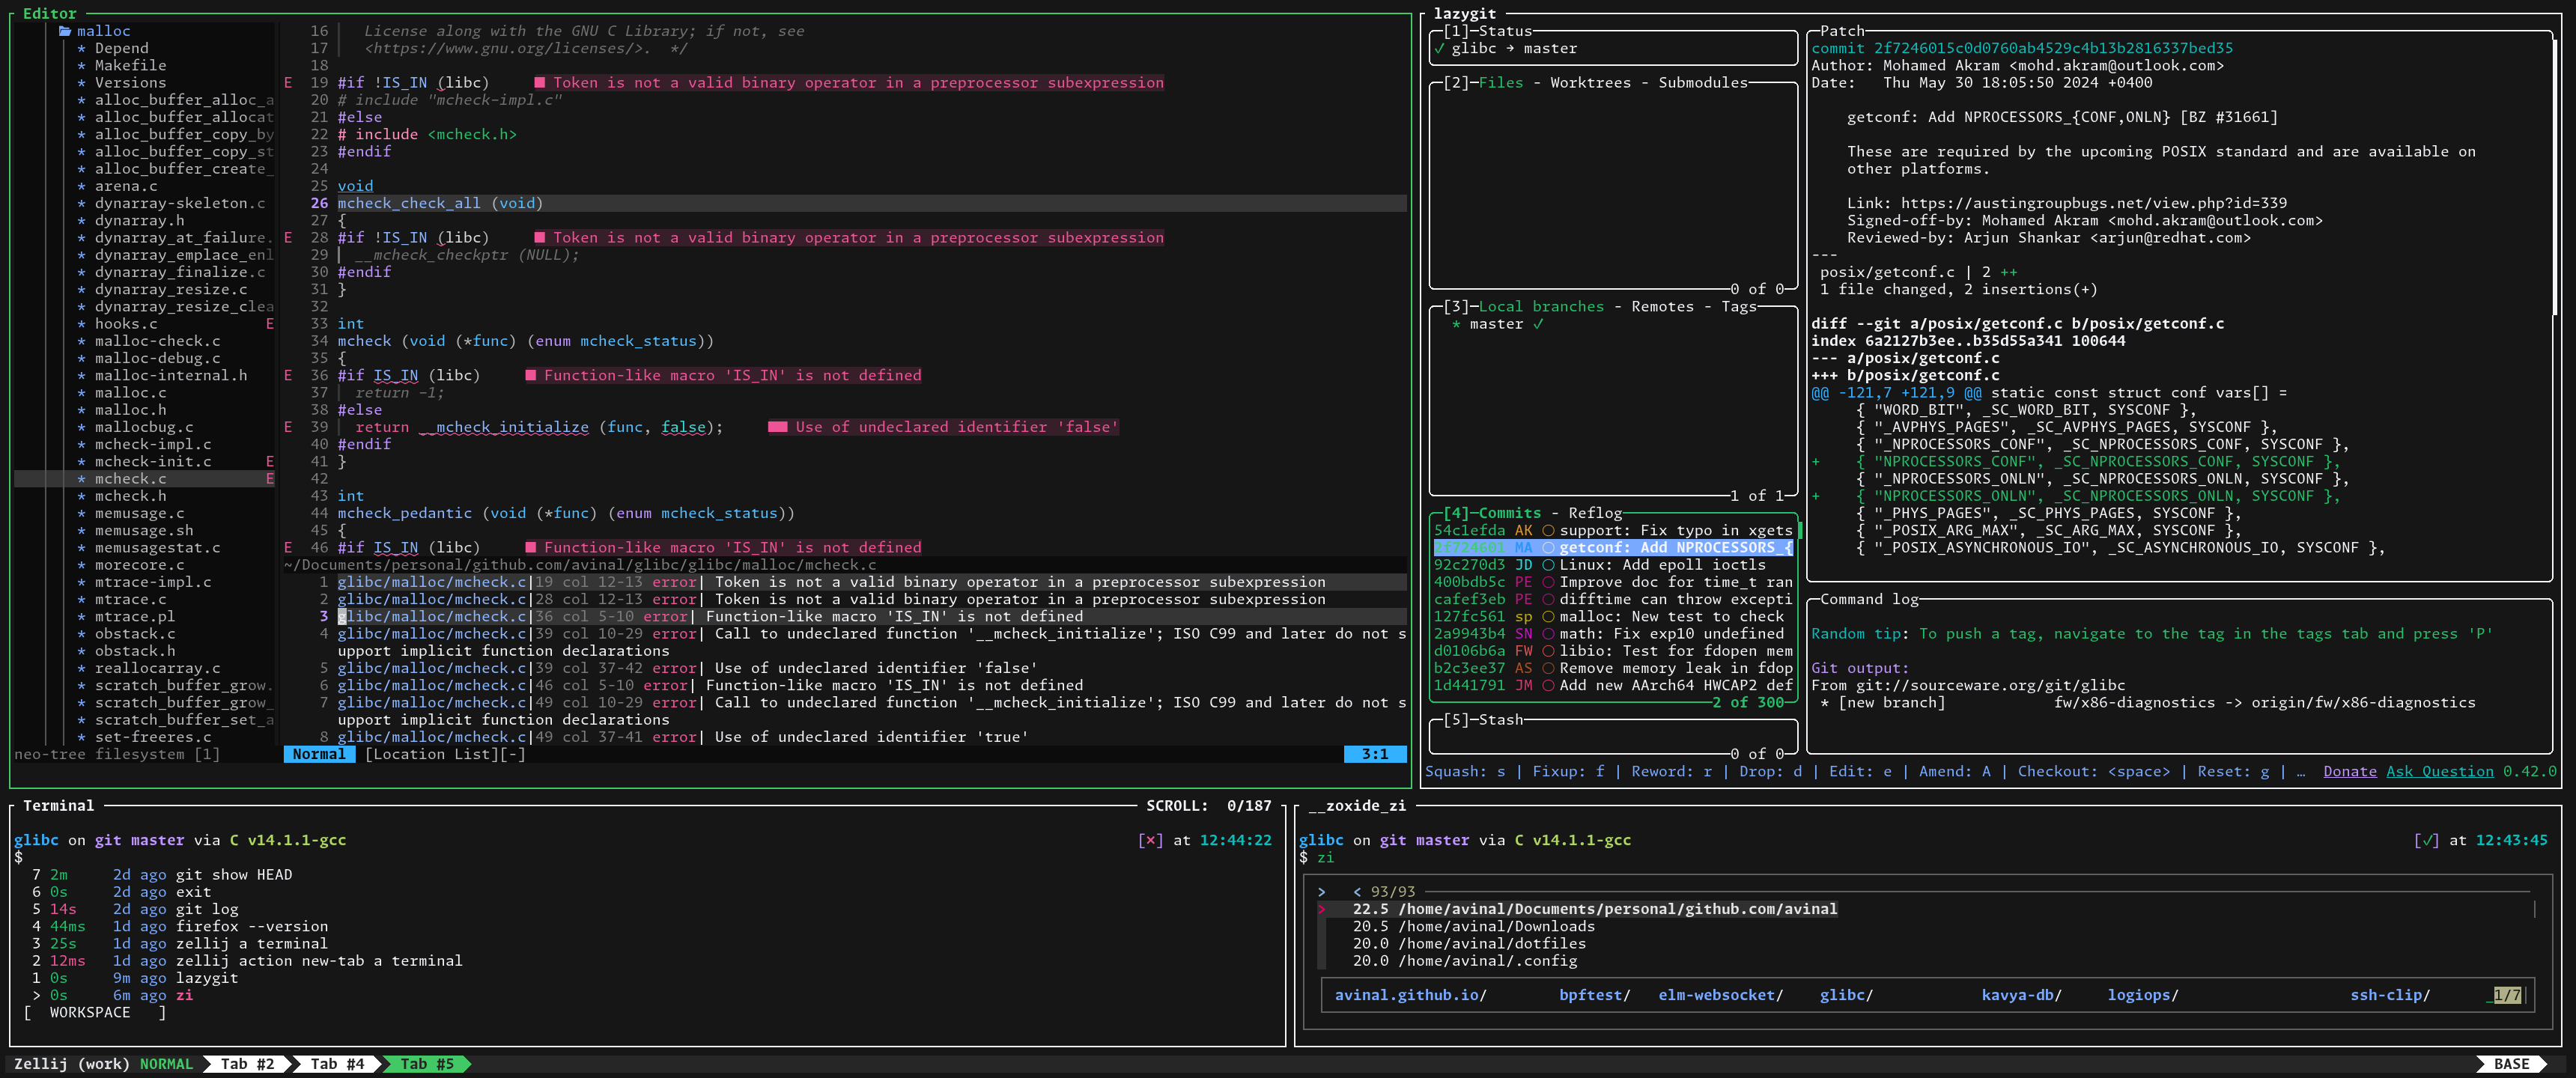Screen dimensions: 2576x1078
Task: Click the Normal mode indicator in statusline
Action: point(319,755)
